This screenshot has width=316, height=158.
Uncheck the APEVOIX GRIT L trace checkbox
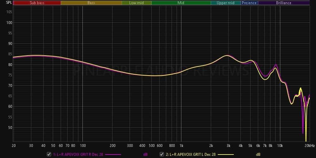coord(162,154)
